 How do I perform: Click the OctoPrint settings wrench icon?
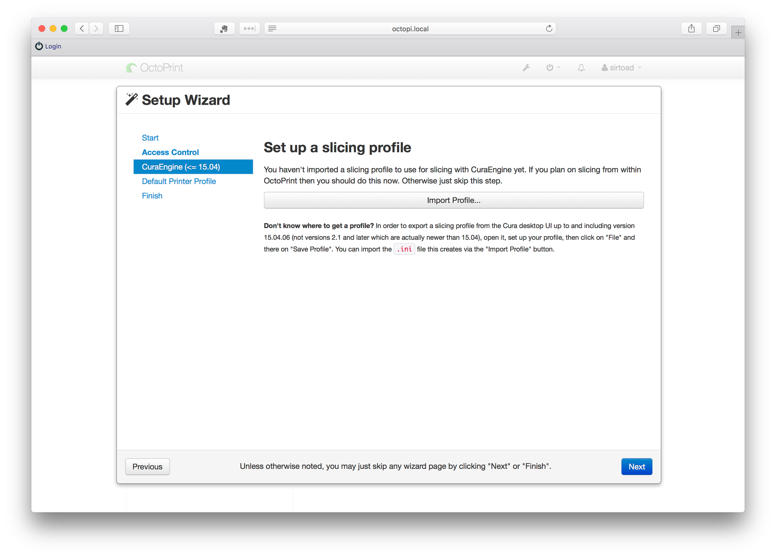coord(526,68)
